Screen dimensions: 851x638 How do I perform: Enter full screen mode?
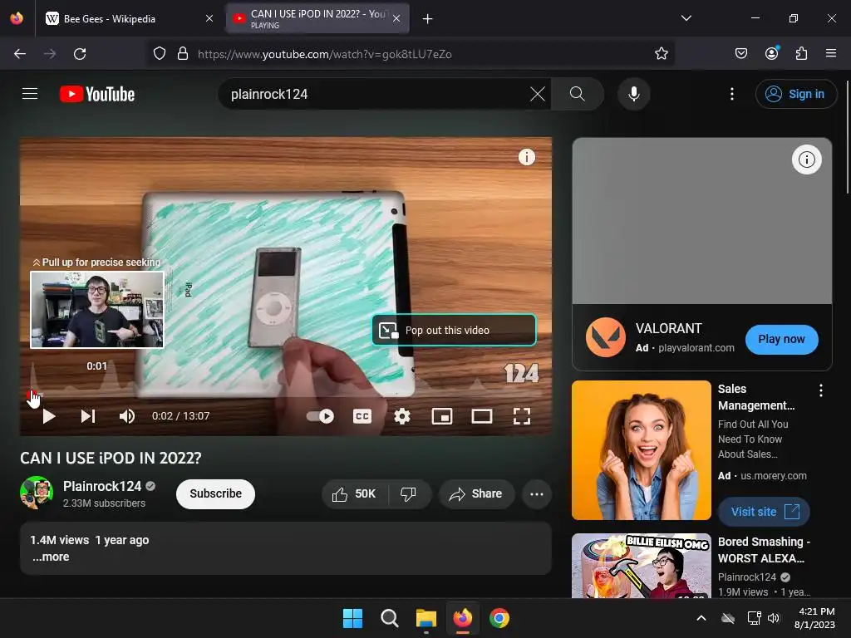click(x=522, y=416)
